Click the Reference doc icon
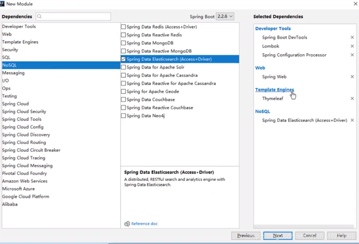Screen dimensions: 359x244 [127, 224]
